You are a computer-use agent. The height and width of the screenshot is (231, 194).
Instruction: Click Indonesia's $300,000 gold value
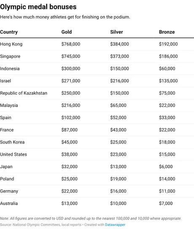pyautogui.click(x=71, y=69)
